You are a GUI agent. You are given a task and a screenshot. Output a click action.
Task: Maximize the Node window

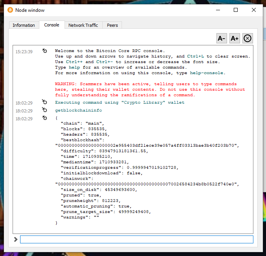[236, 10]
